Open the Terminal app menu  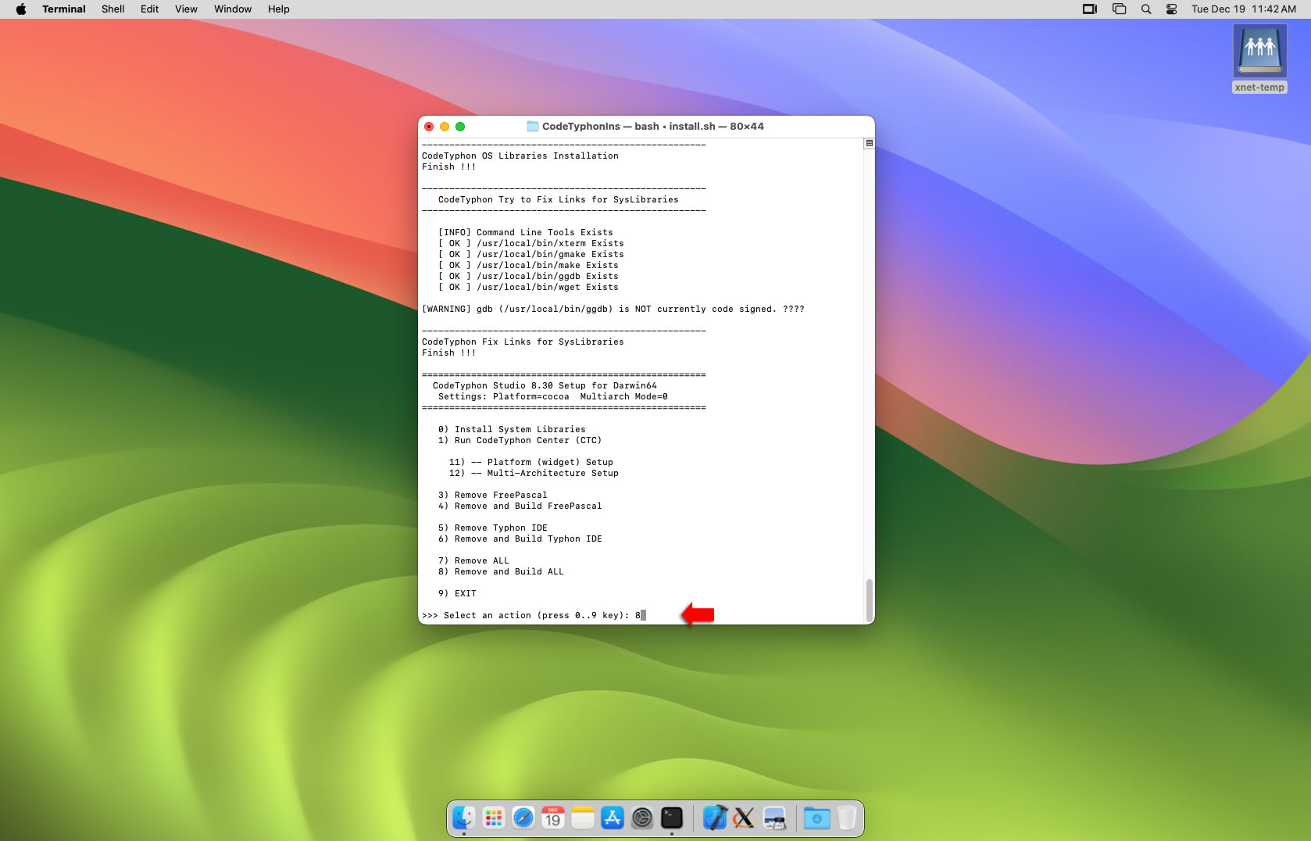point(64,9)
